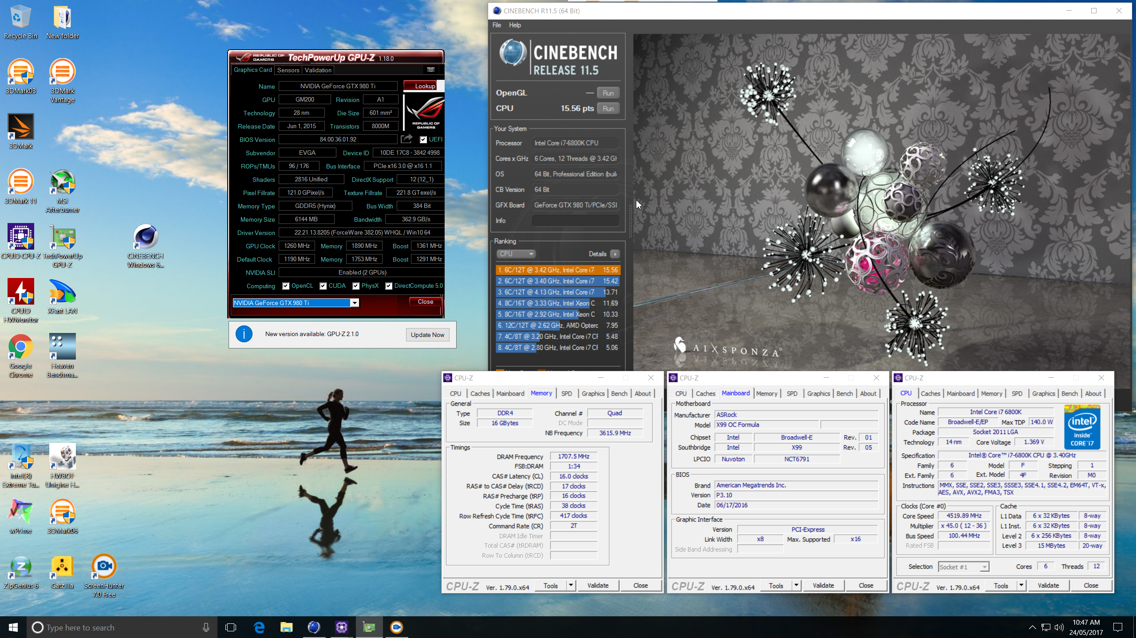Switch to the Validation tab in GPU-Z
The width and height of the screenshot is (1136, 638).
click(318, 70)
